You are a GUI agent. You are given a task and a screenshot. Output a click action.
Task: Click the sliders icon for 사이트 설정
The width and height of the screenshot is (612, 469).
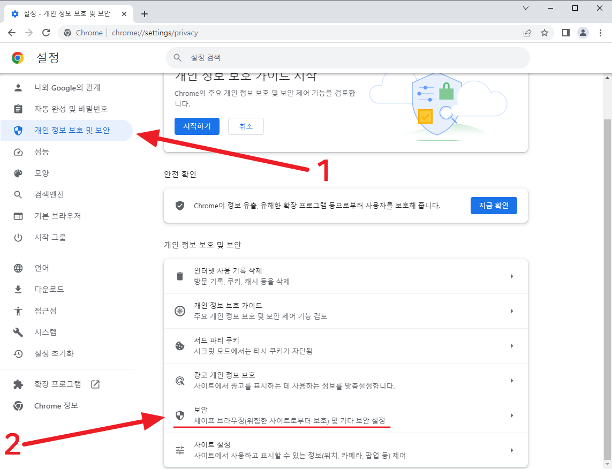(180, 450)
